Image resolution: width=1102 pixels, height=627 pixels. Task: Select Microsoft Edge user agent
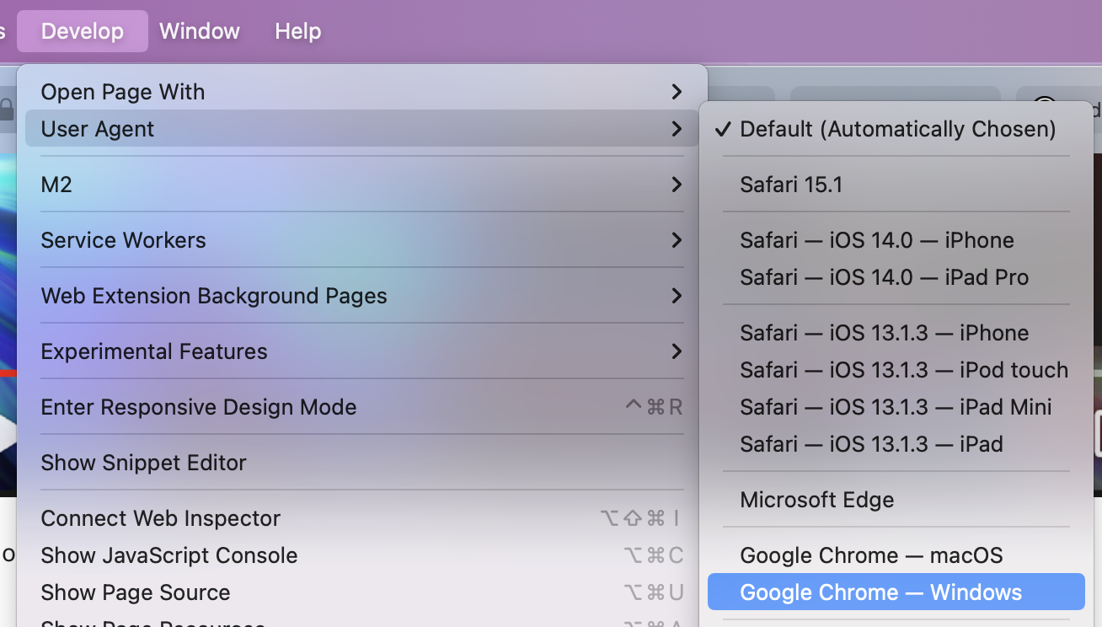[896, 500]
